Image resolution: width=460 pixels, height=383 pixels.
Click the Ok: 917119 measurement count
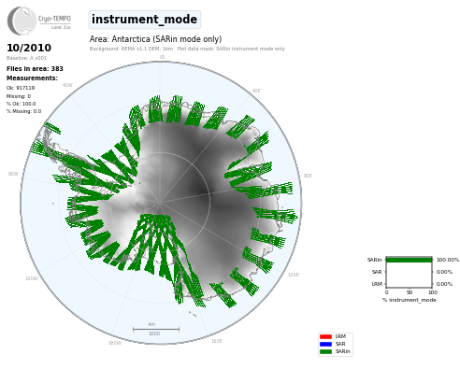click(21, 88)
